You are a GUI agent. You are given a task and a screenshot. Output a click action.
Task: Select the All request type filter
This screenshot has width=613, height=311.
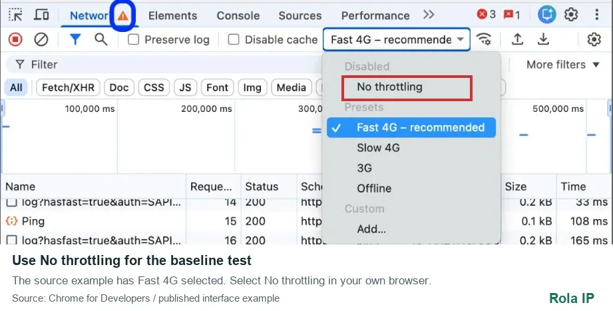(x=16, y=87)
